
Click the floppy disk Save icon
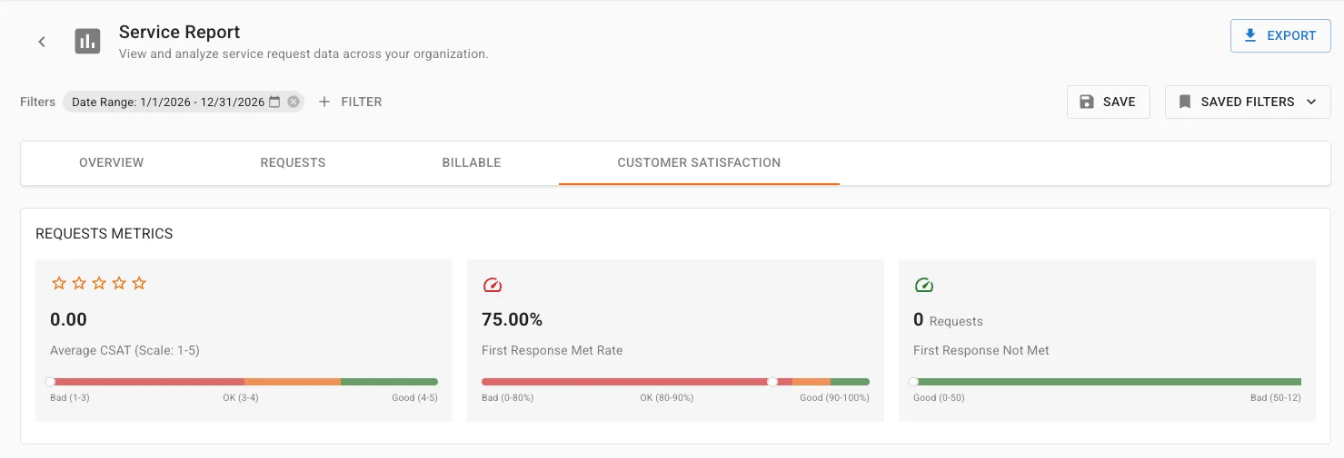pyautogui.click(x=1087, y=102)
